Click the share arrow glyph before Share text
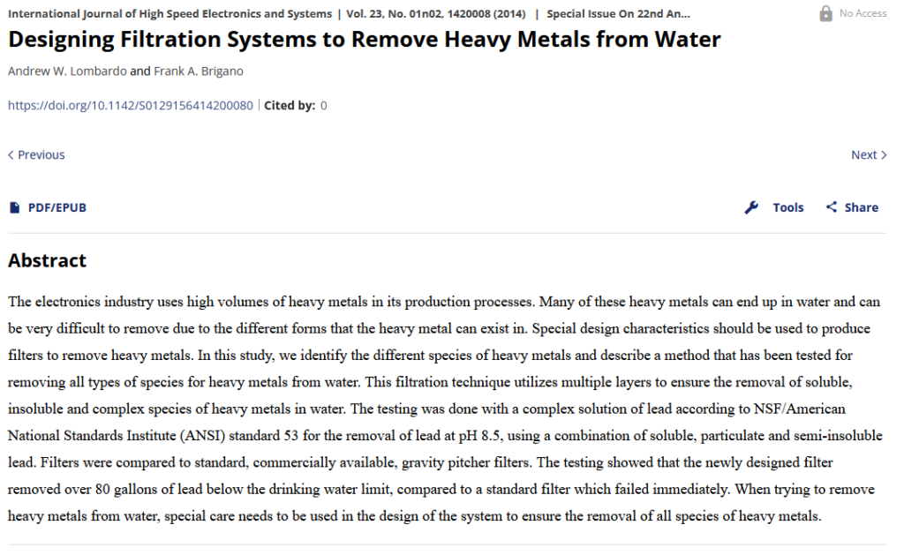The height and width of the screenshot is (555, 904). coord(831,206)
